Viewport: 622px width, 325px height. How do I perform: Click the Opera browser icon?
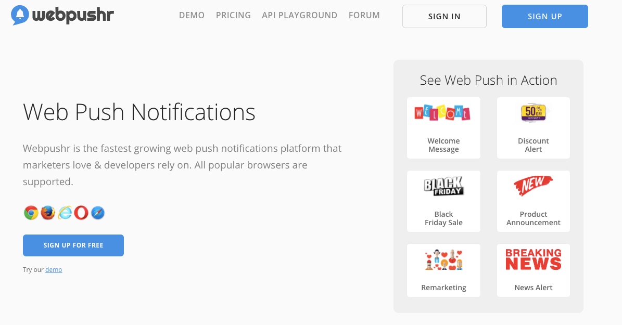pyautogui.click(x=81, y=213)
